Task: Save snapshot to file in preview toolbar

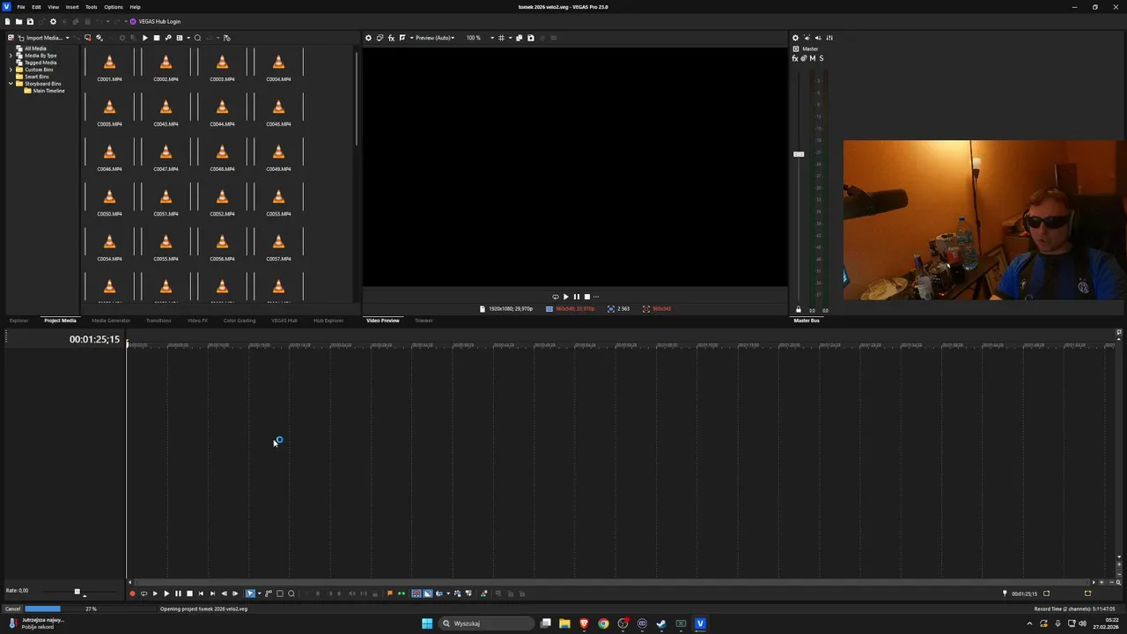Action: [530, 38]
